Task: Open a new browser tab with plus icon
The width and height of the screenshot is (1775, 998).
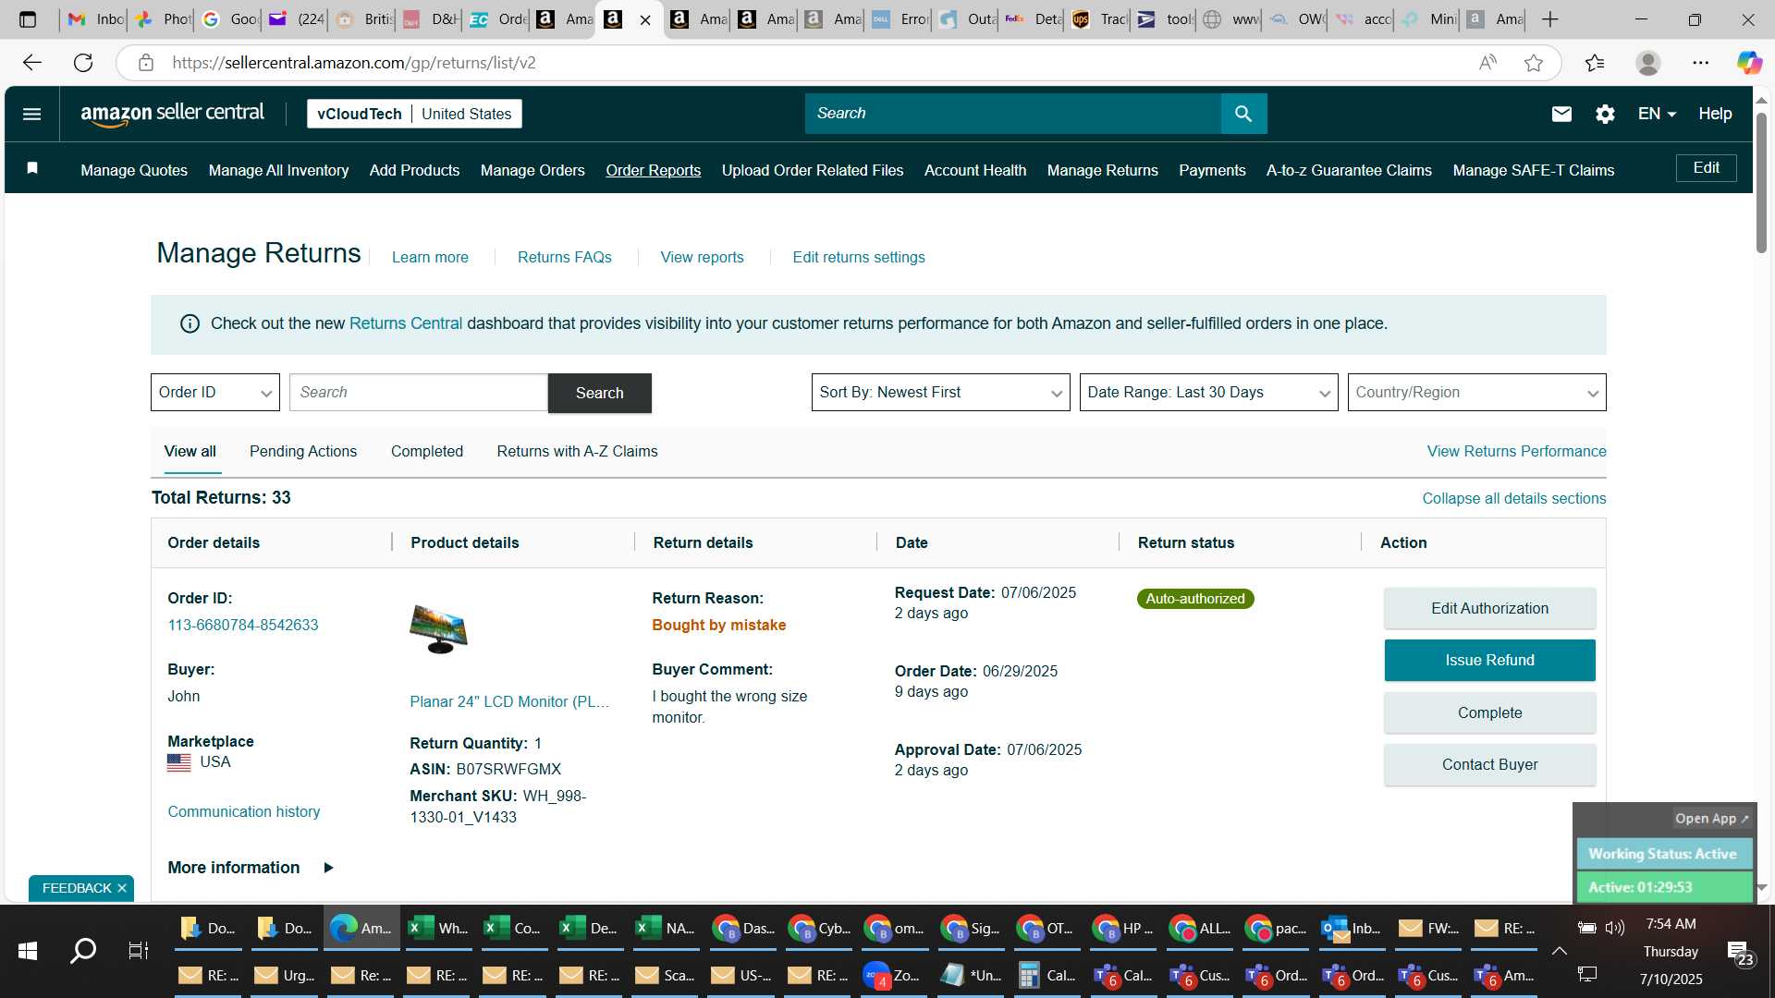Action: [x=1550, y=19]
